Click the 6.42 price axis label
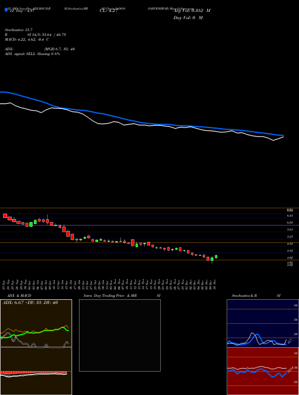 pos(289,215)
